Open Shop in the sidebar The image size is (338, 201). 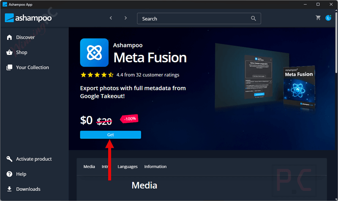tap(22, 52)
